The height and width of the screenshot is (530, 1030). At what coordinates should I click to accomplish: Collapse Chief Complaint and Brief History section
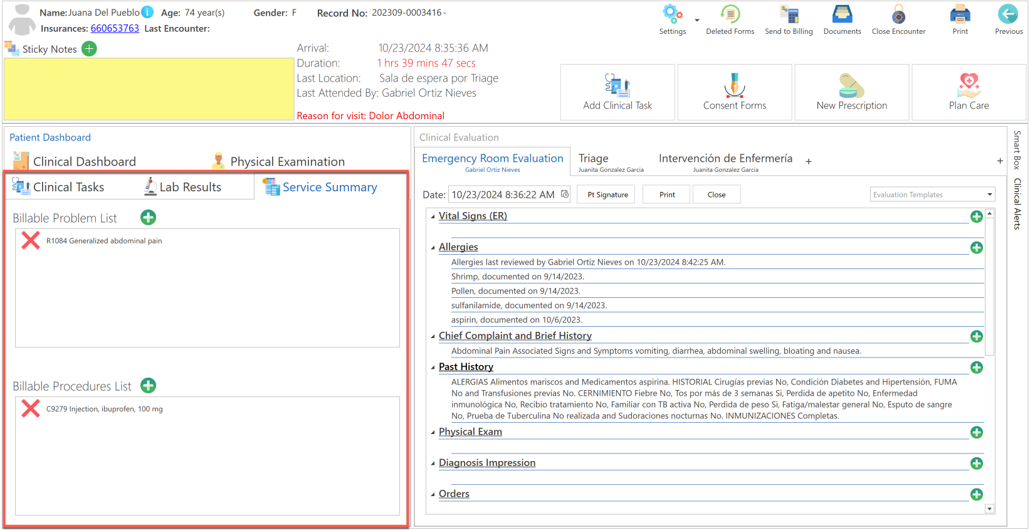(x=433, y=337)
